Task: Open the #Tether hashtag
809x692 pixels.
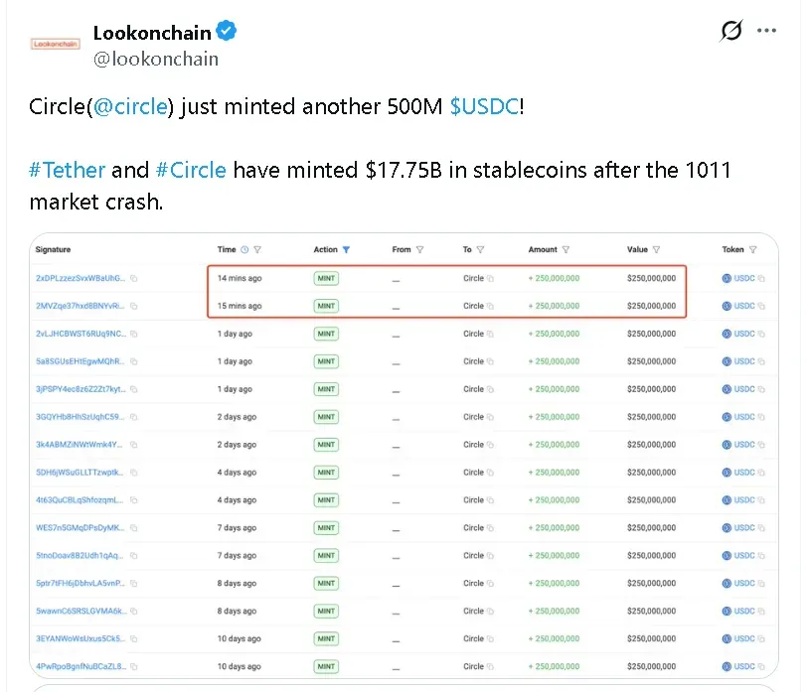Action: (x=67, y=170)
